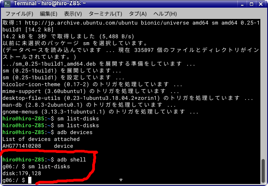The height and width of the screenshot is (186, 268).
Task: Click the terminal icon in title bar
Action: (7, 4)
